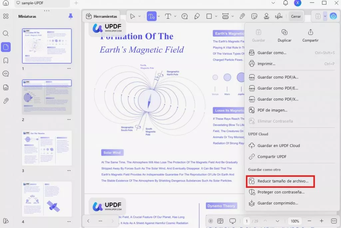
Task: Select page 3 thumbnail
Action: point(47,148)
